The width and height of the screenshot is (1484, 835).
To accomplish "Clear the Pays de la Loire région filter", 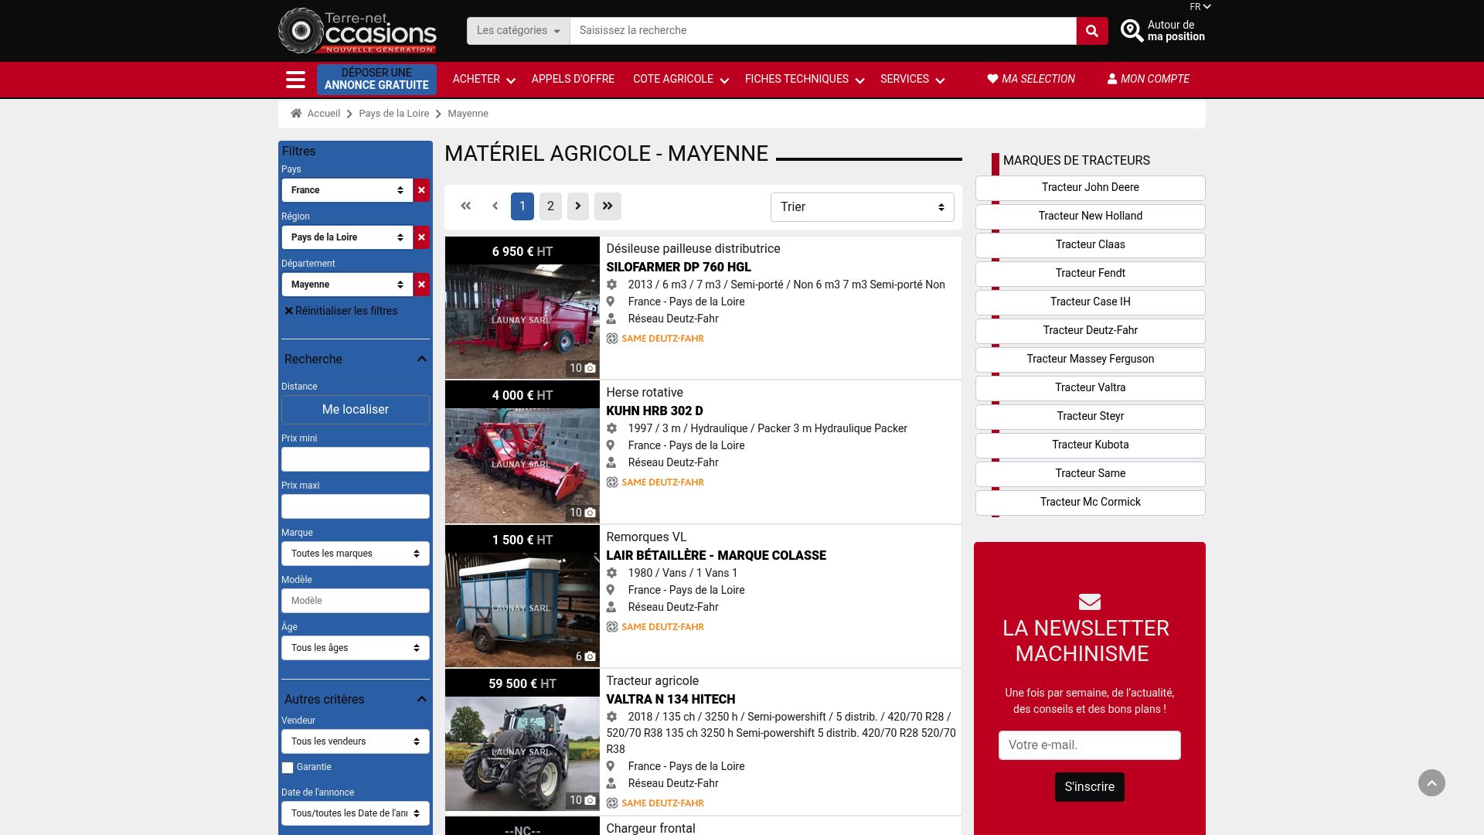I will click(421, 237).
